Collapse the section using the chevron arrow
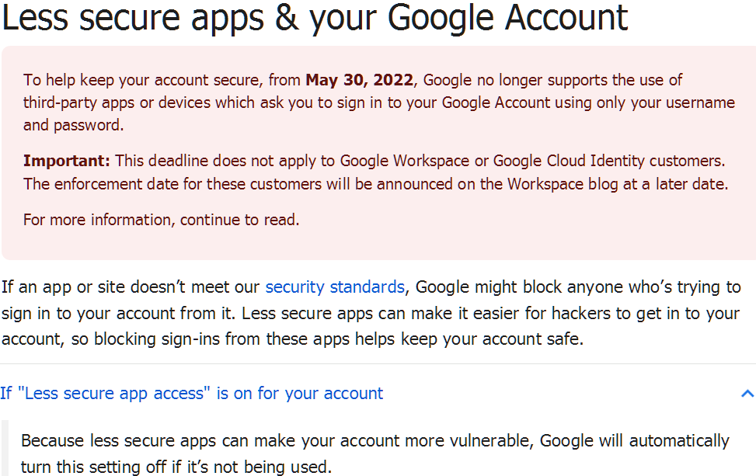The width and height of the screenshot is (756, 476). click(x=747, y=394)
